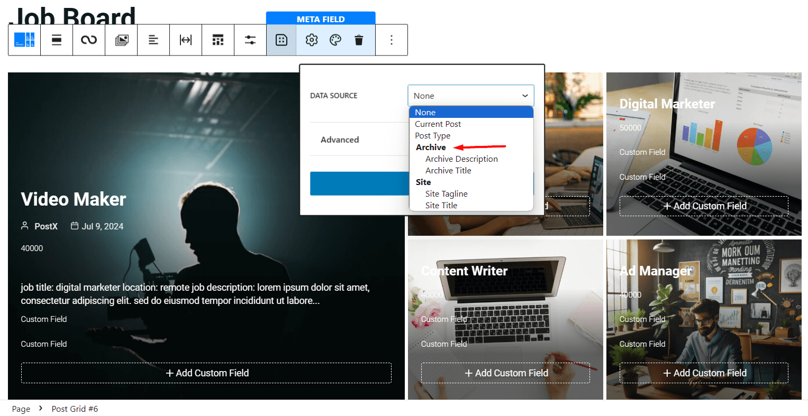Select the Meta Field dice icon

(x=281, y=40)
